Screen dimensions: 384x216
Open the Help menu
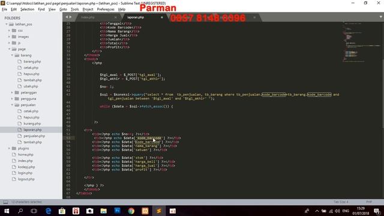[122, 10]
